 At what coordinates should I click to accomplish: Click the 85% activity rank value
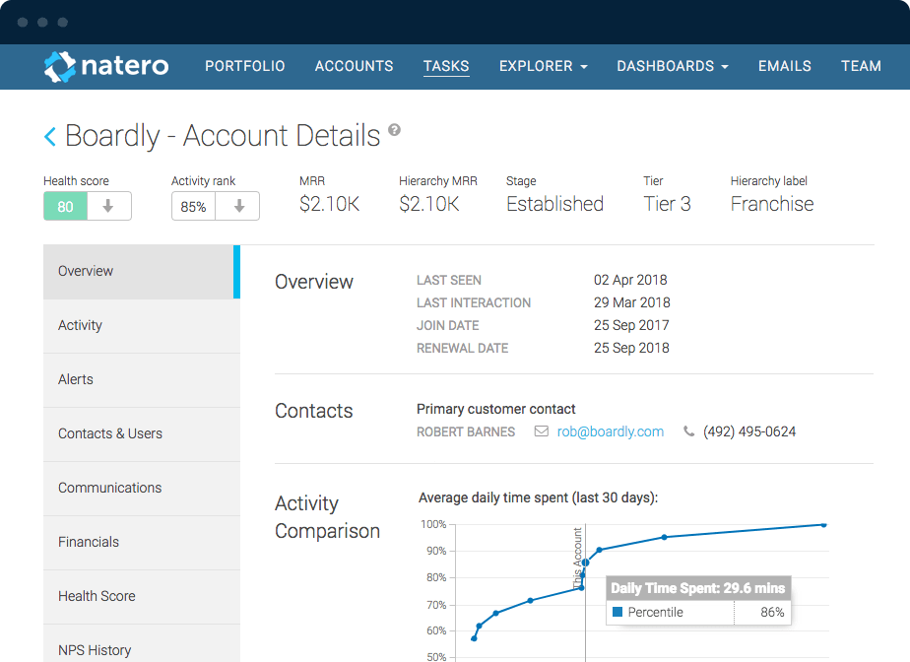tap(193, 206)
